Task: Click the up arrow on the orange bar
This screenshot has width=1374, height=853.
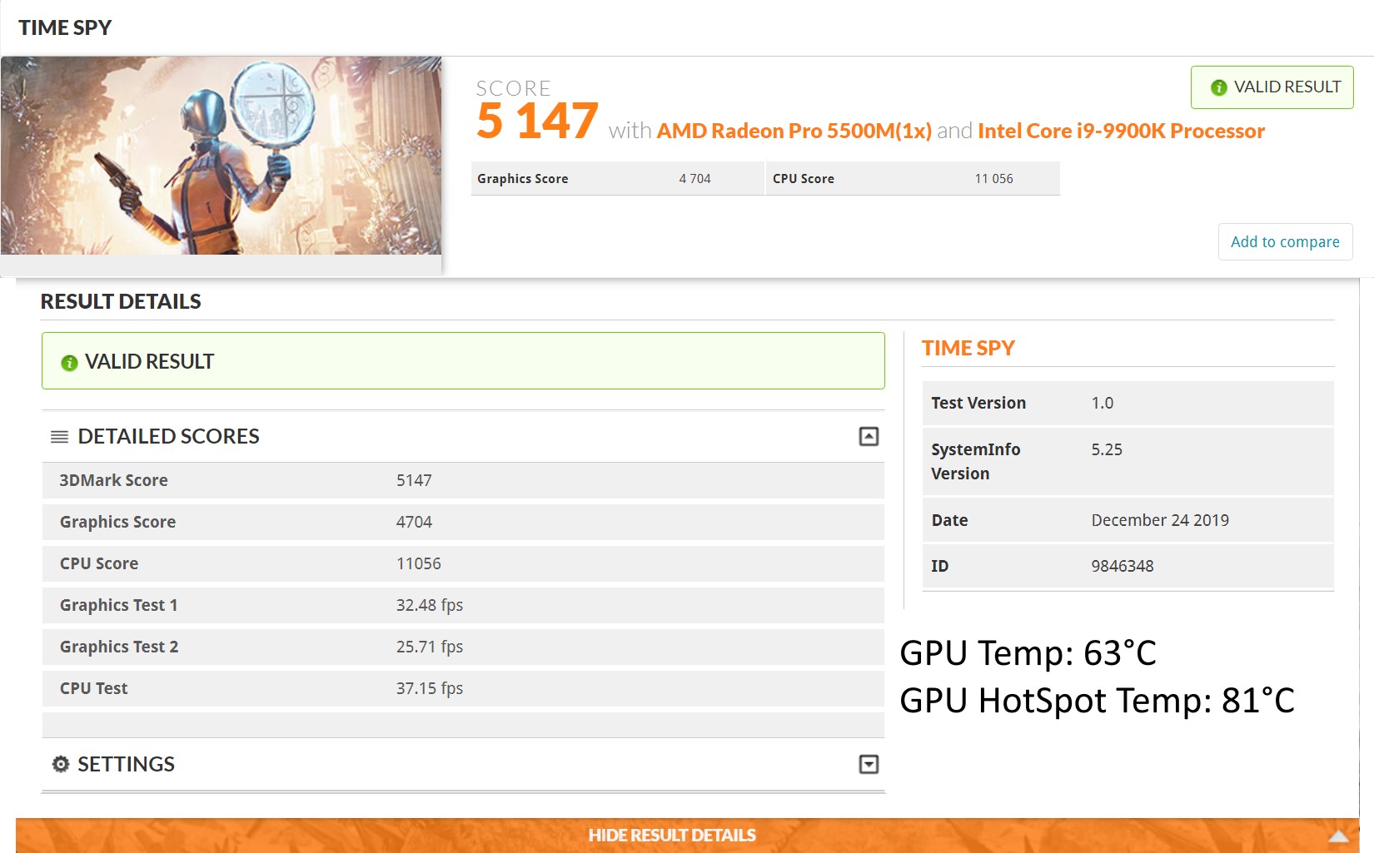Action: pyautogui.click(x=1337, y=836)
